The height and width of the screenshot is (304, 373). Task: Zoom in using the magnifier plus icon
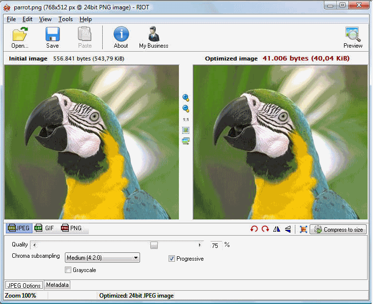(x=186, y=97)
